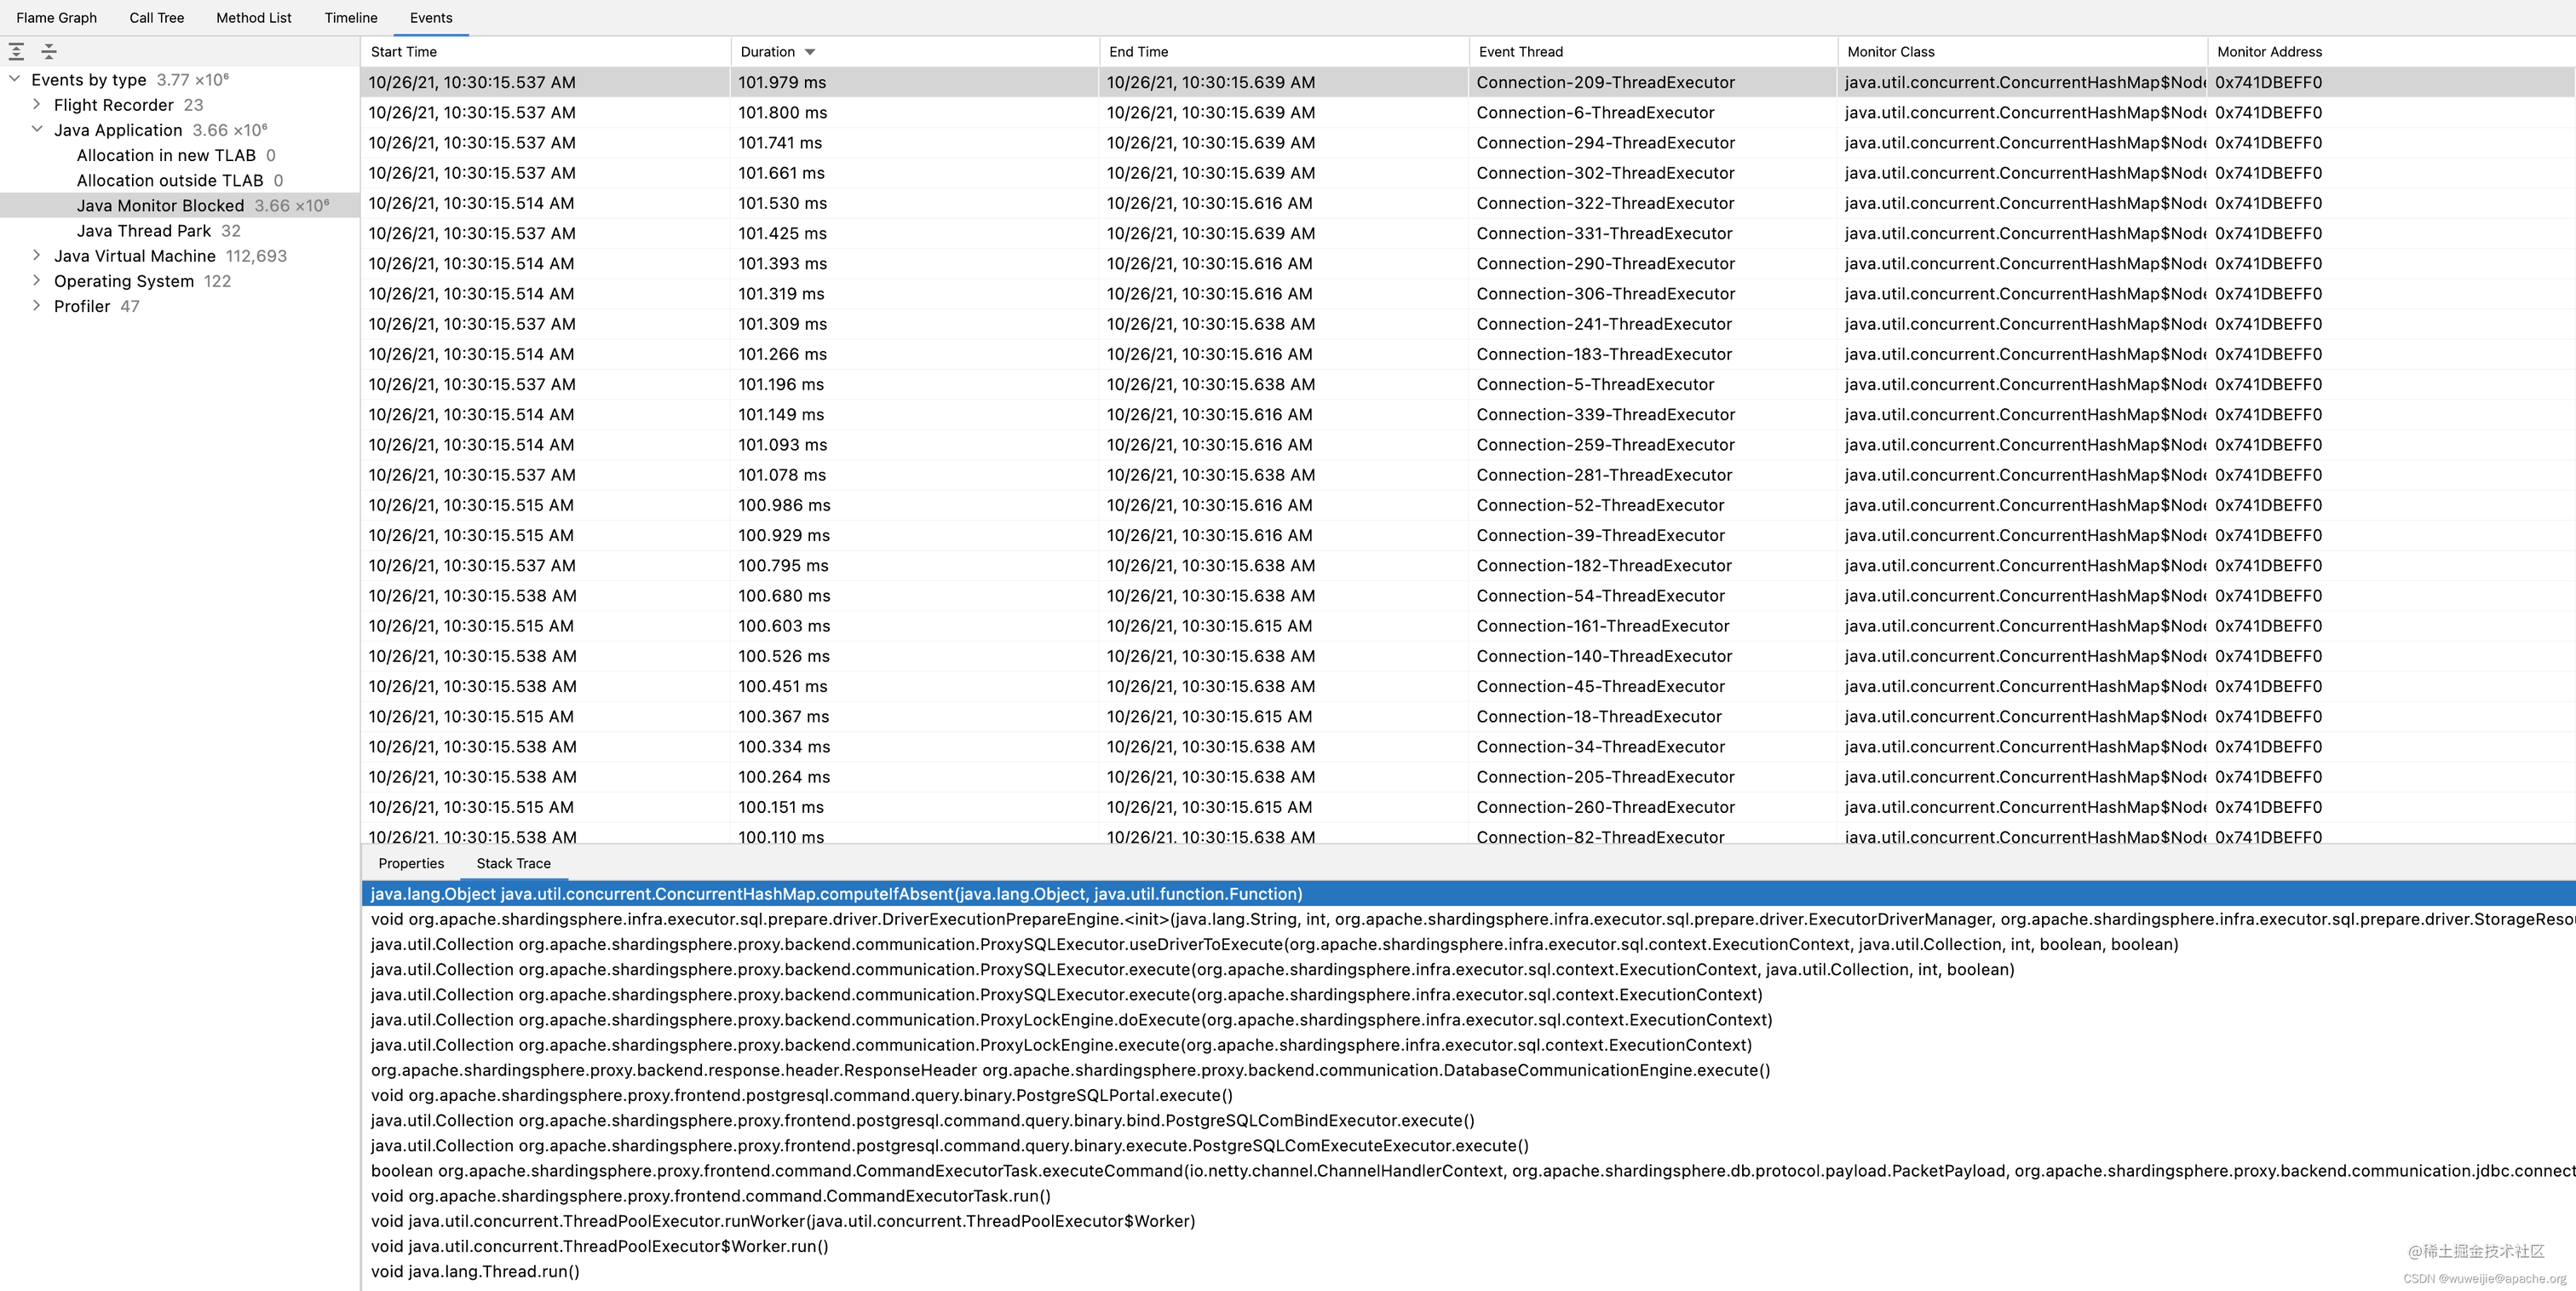The image size is (2576, 1291).
Task: Expand the Java Virtual Machine node
Action: [37, 255]
